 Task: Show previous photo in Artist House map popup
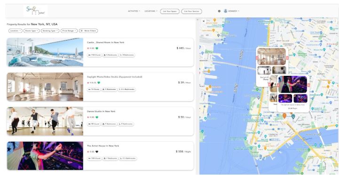pos(278,85)
